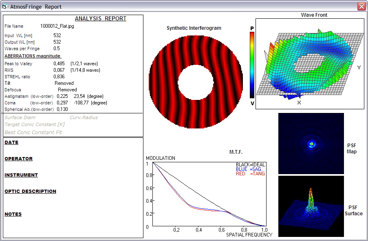The image size is (368, 241).
Task: Click the ABERRATIONS magnitude heading
Action: tap(33, 56)
